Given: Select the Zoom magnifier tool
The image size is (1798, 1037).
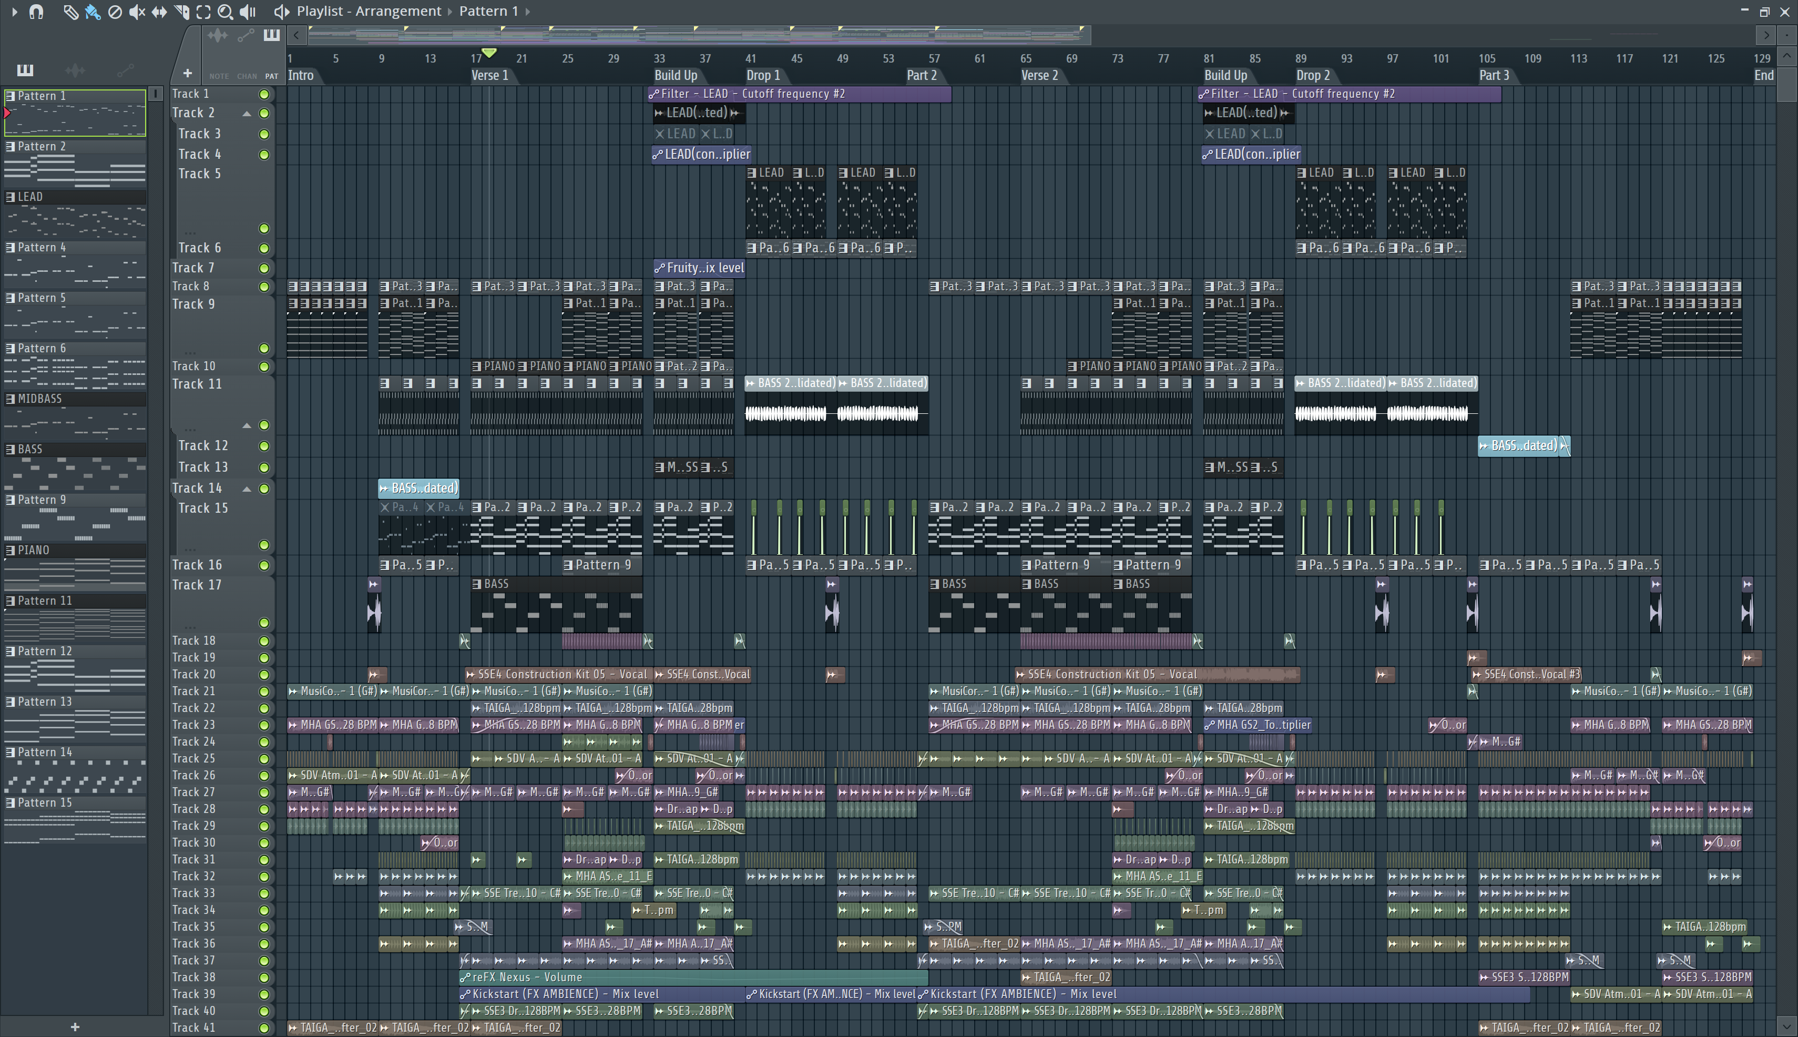Looking at the screenshot, I should pos(225,12).
